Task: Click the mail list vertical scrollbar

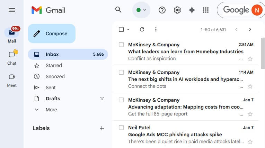Action: (x=263, y=53)
